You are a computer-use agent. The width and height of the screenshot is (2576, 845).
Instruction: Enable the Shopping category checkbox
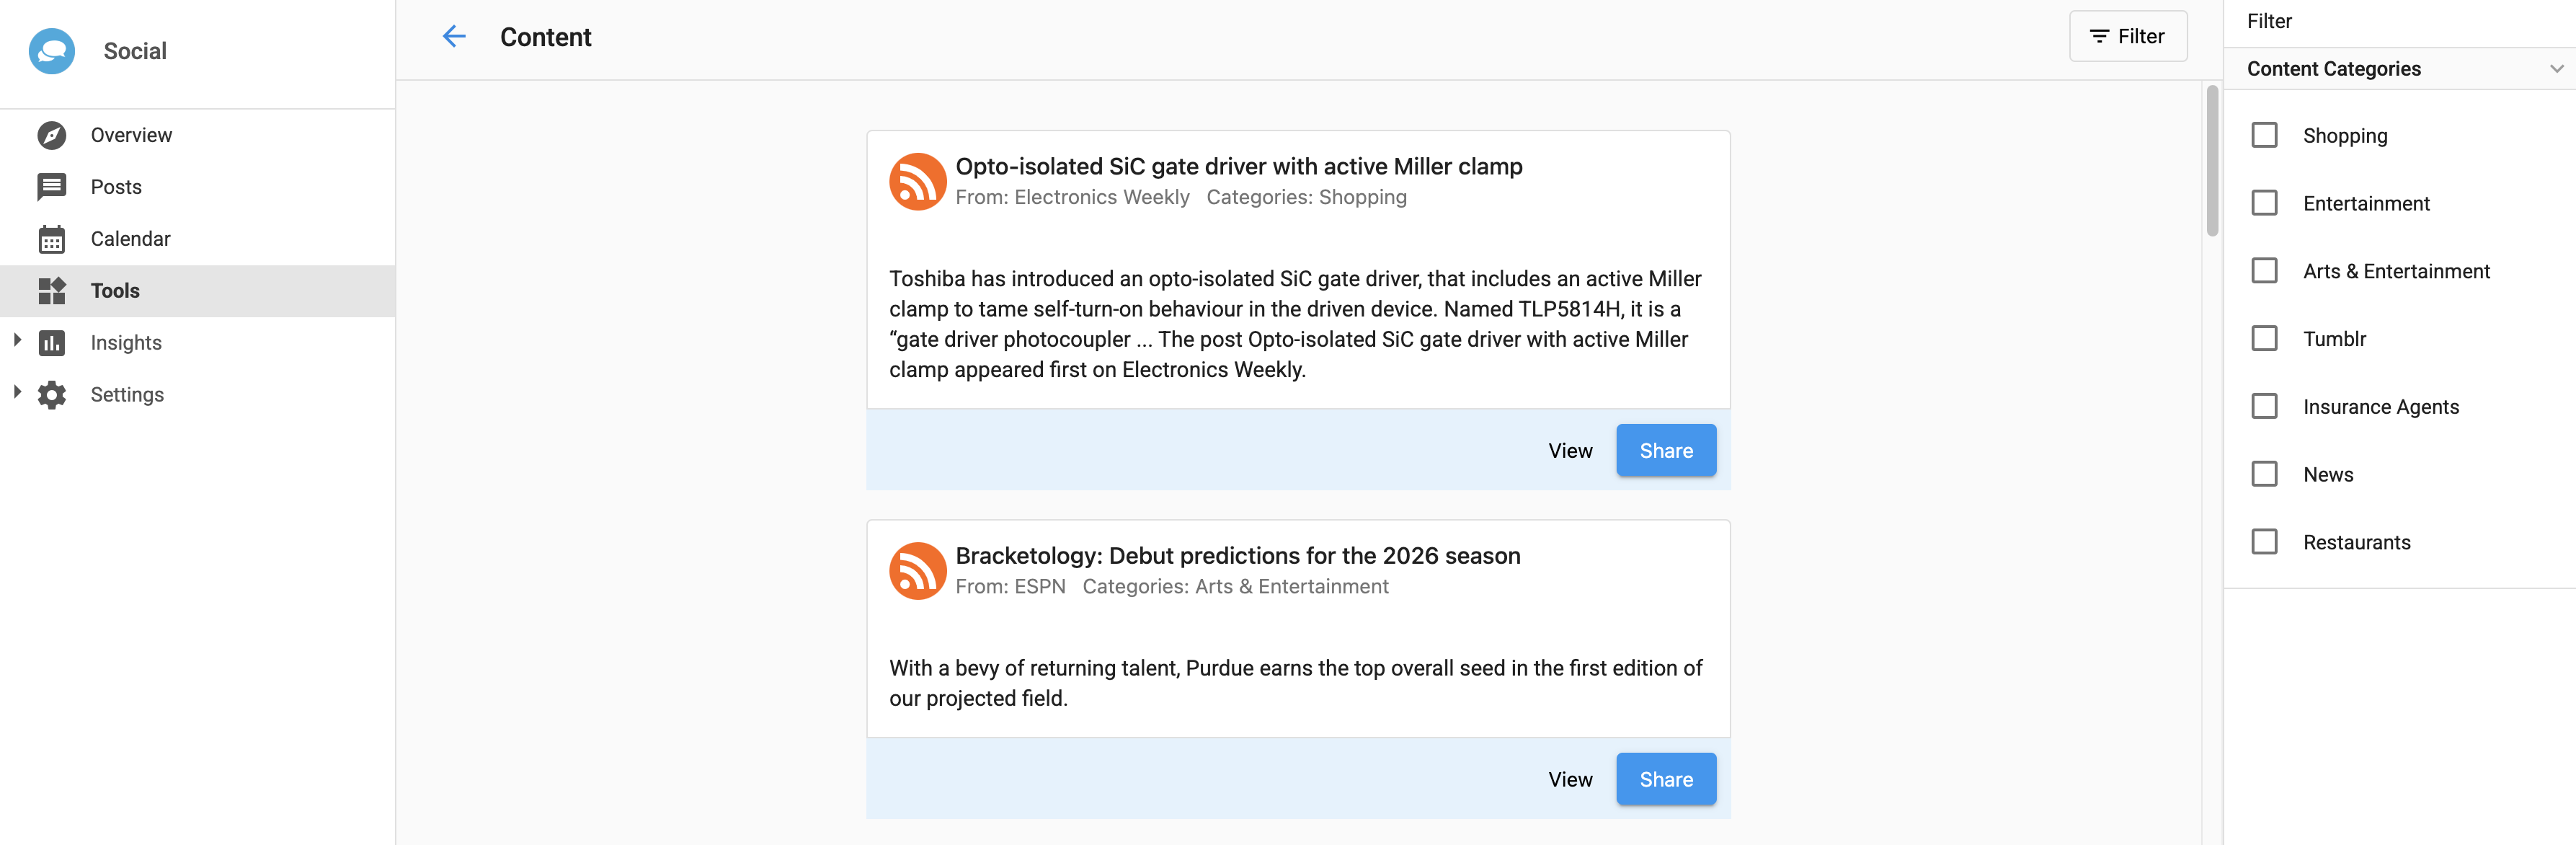click(x=2264, y=135)
